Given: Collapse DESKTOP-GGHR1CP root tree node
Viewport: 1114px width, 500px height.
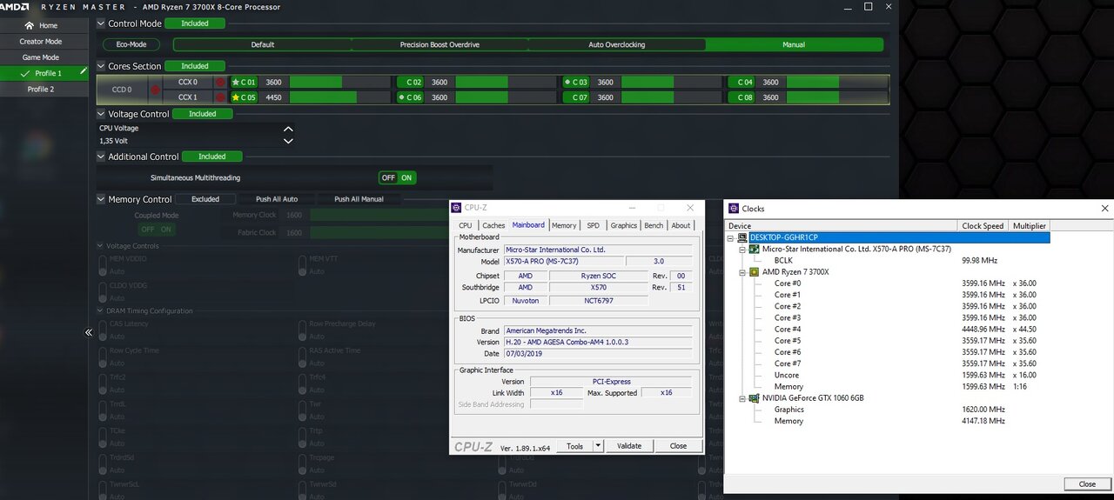Looking at the screenshot, I should (731, 237).
